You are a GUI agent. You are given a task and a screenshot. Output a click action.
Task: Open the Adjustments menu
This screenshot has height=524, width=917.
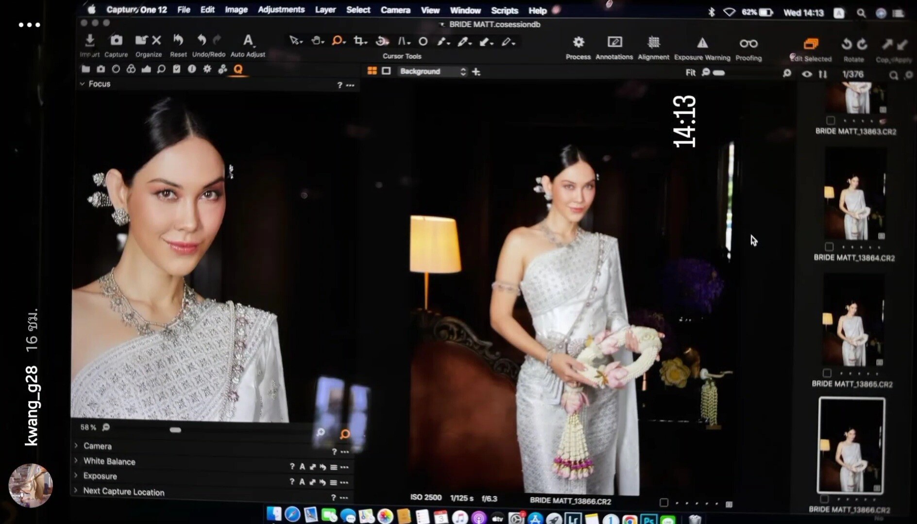[281, 10]
